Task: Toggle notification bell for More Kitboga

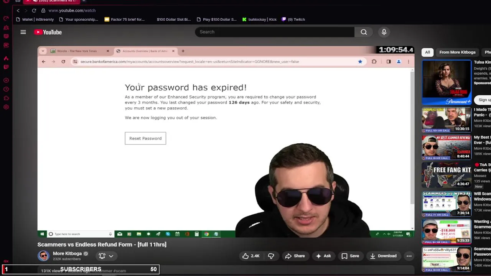Action: tap(102, 256)
